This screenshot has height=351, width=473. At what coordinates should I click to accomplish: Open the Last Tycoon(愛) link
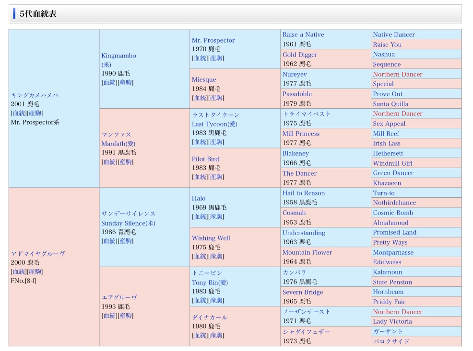[x=214, y=124]
